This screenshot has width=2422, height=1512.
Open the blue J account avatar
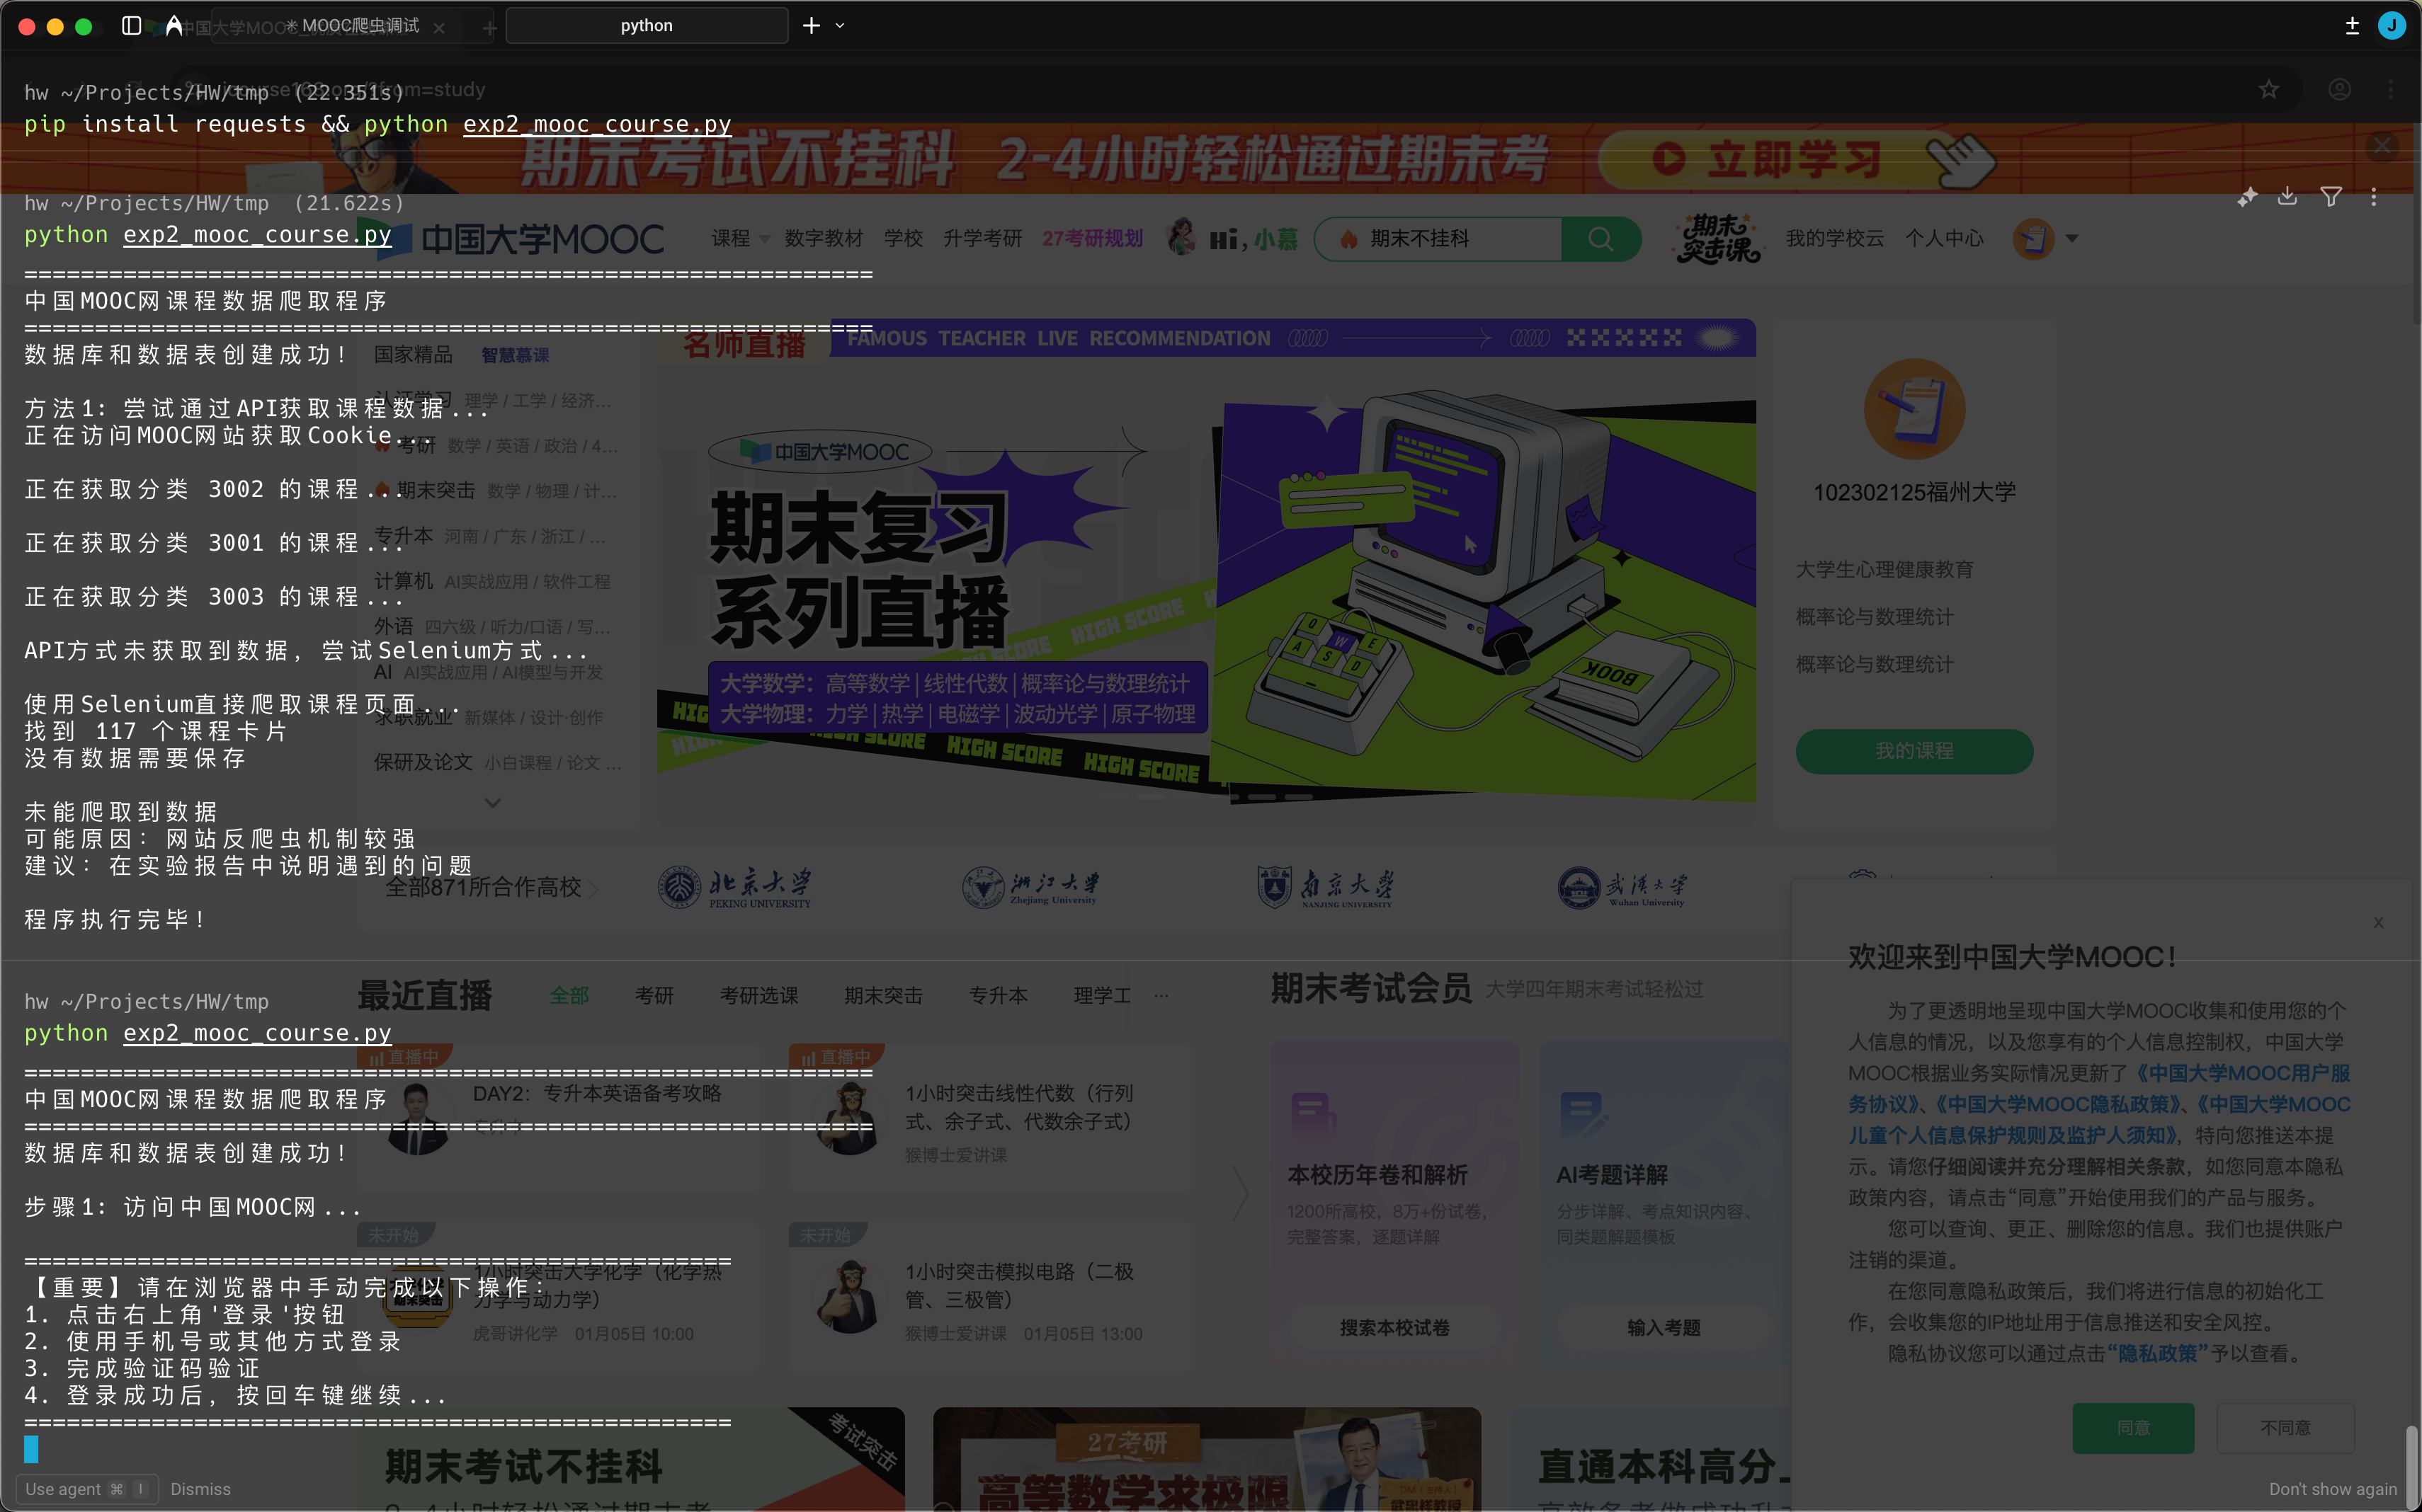pos(2391,26)
